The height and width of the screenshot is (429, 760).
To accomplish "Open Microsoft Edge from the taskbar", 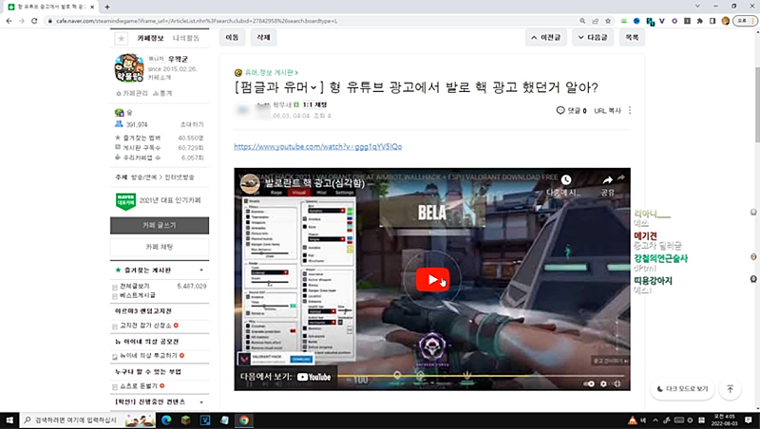I will [x=166, y=420].
